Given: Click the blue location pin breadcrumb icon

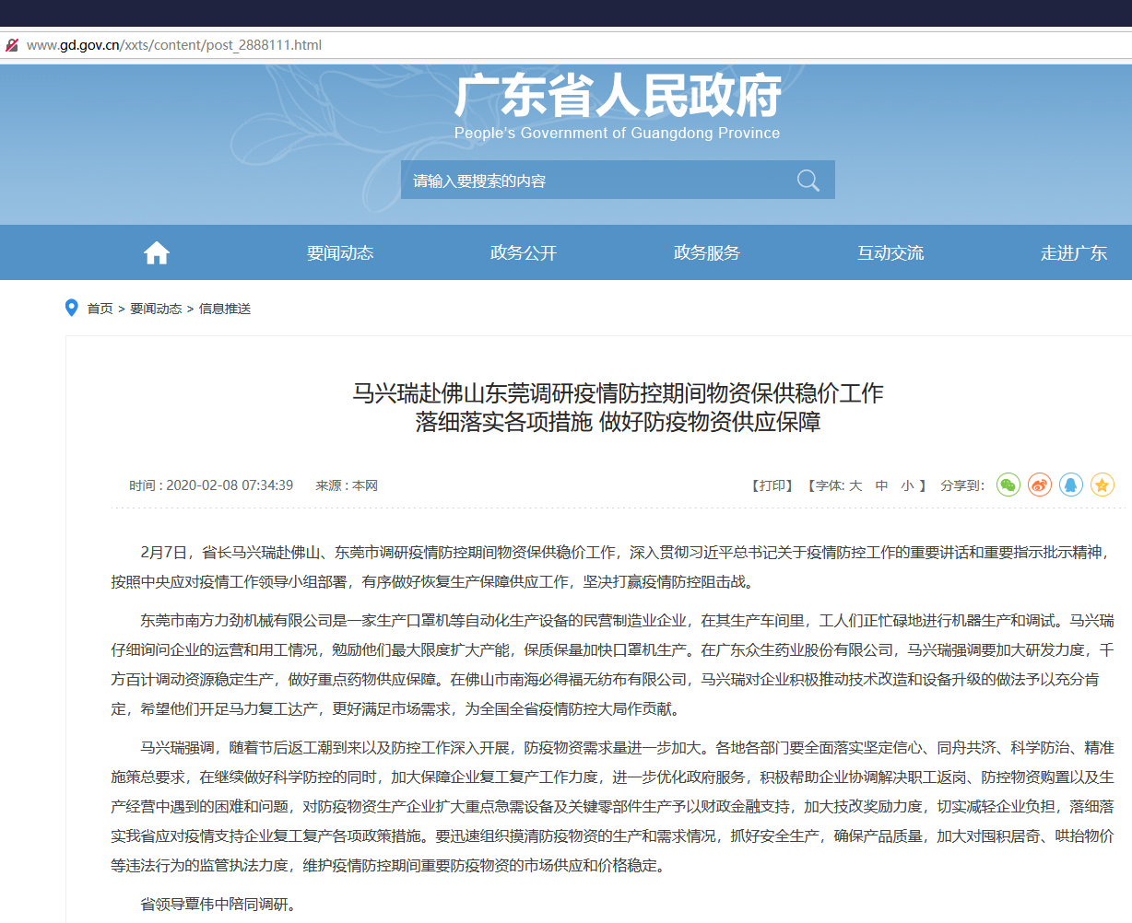Looking at the screenshot, I should coord(71,308).
